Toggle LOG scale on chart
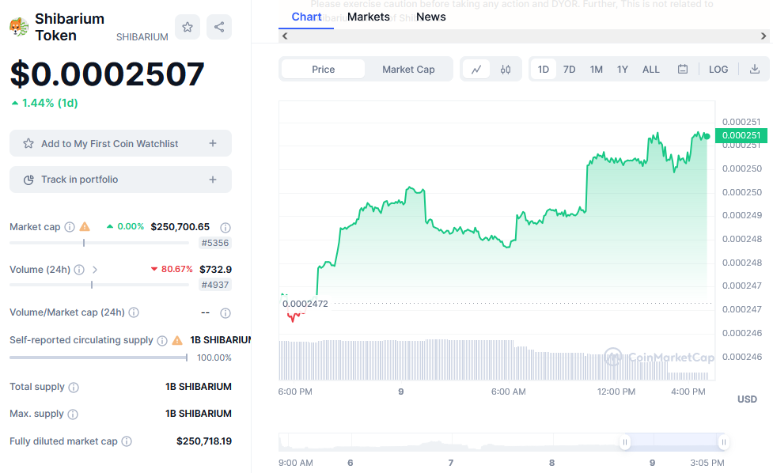The height and width of the screenshot is (473, 773). click(x=718, y=70)
